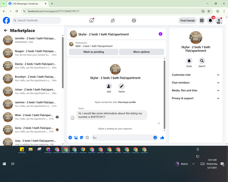Open Jennifer conversation in list
Screen dimensions: 228x182
coord(31,40)
